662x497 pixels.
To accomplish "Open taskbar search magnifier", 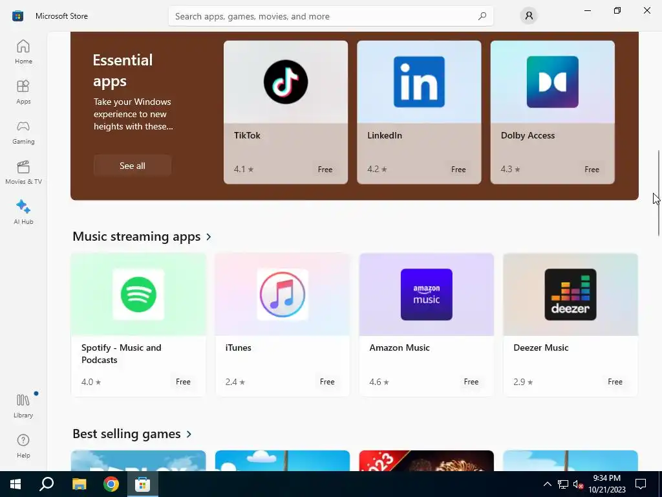I will pyautogui.click(x=47, y=484).
